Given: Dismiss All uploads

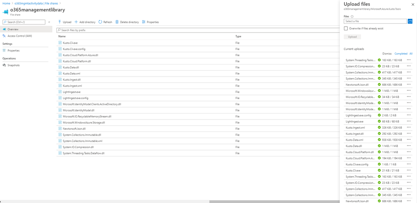Looking at the screenshot, I should pos(411,54).
